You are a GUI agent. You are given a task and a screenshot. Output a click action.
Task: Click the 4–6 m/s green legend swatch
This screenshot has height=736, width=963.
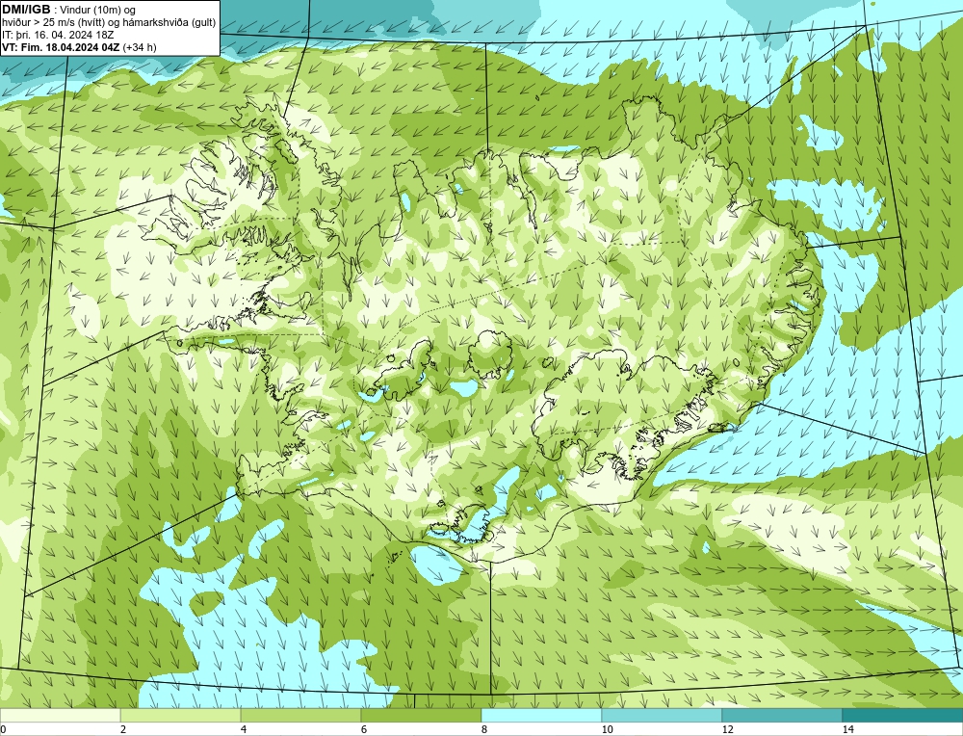300,715
